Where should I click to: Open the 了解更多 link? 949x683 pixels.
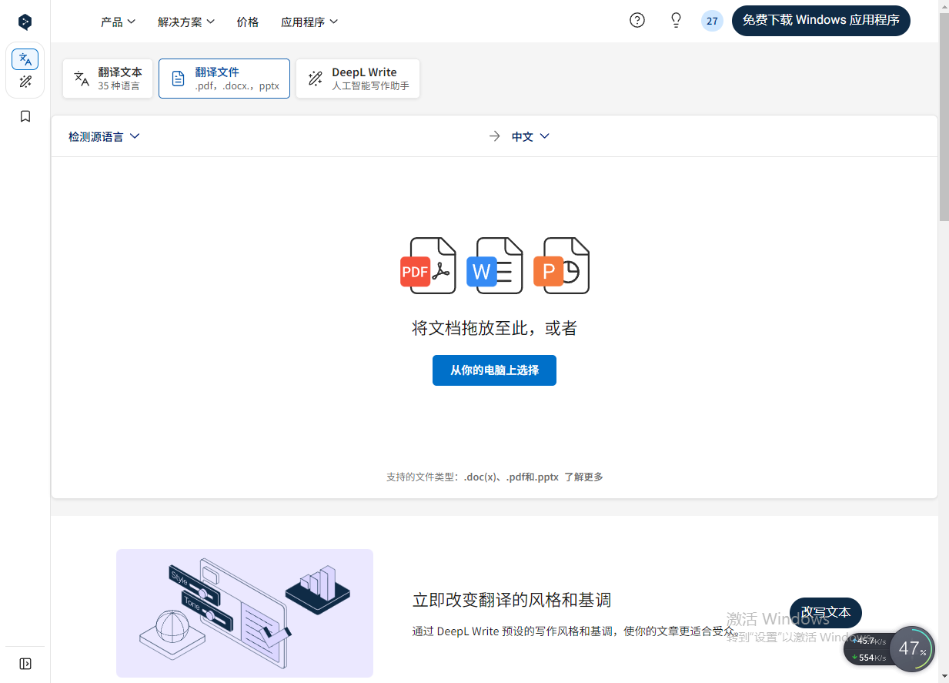[583, 477]
